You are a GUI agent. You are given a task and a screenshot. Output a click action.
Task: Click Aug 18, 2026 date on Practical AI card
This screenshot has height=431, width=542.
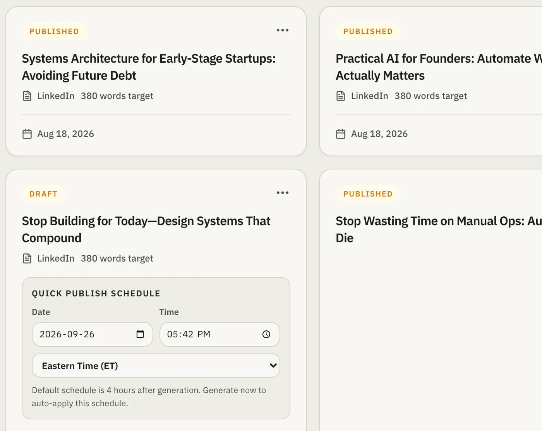[x=379, y=134]
